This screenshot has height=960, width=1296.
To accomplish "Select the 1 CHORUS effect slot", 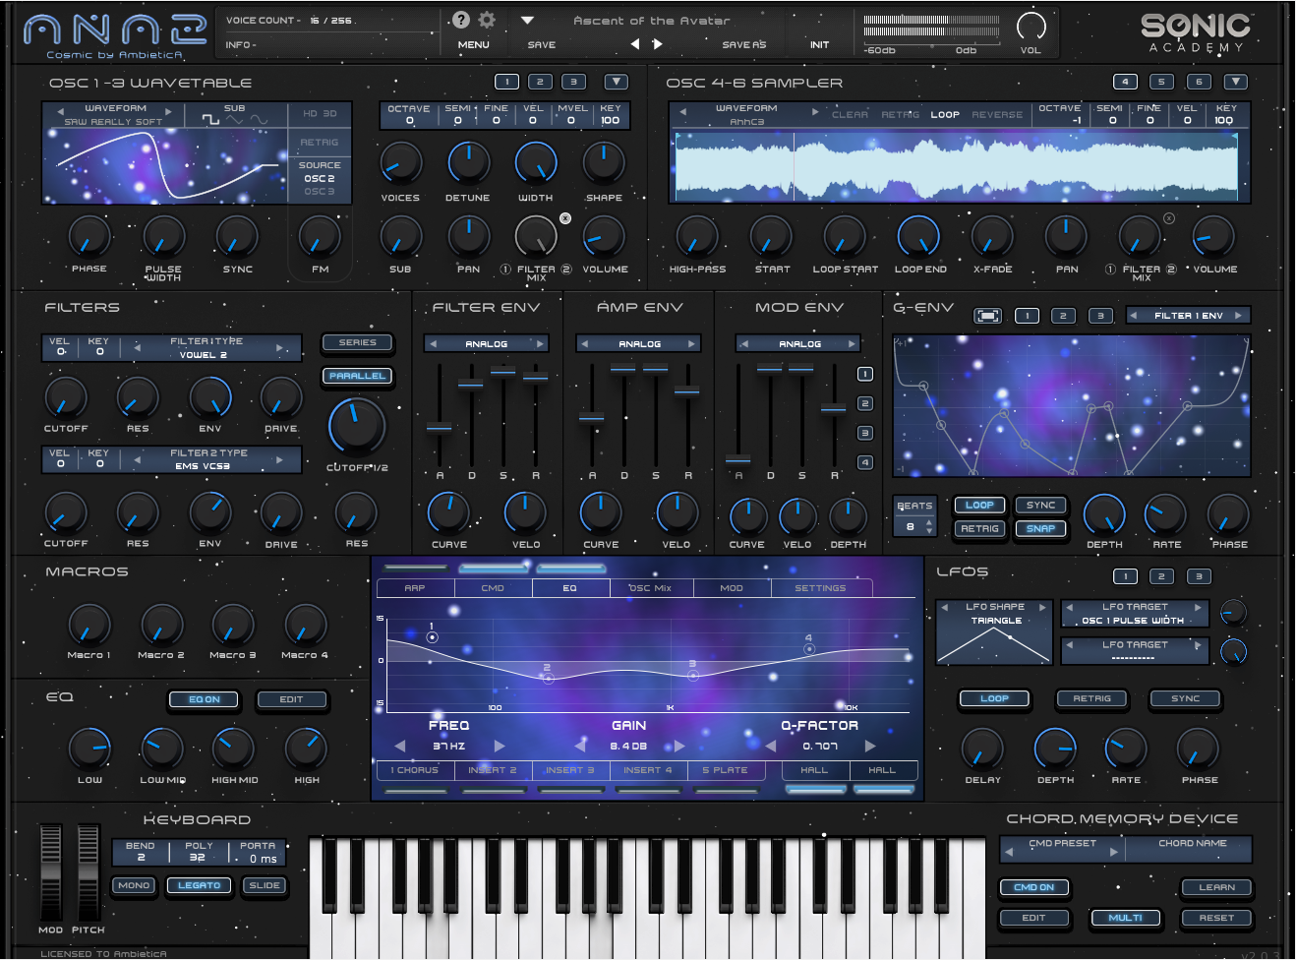I will click(x=414, y=770).
